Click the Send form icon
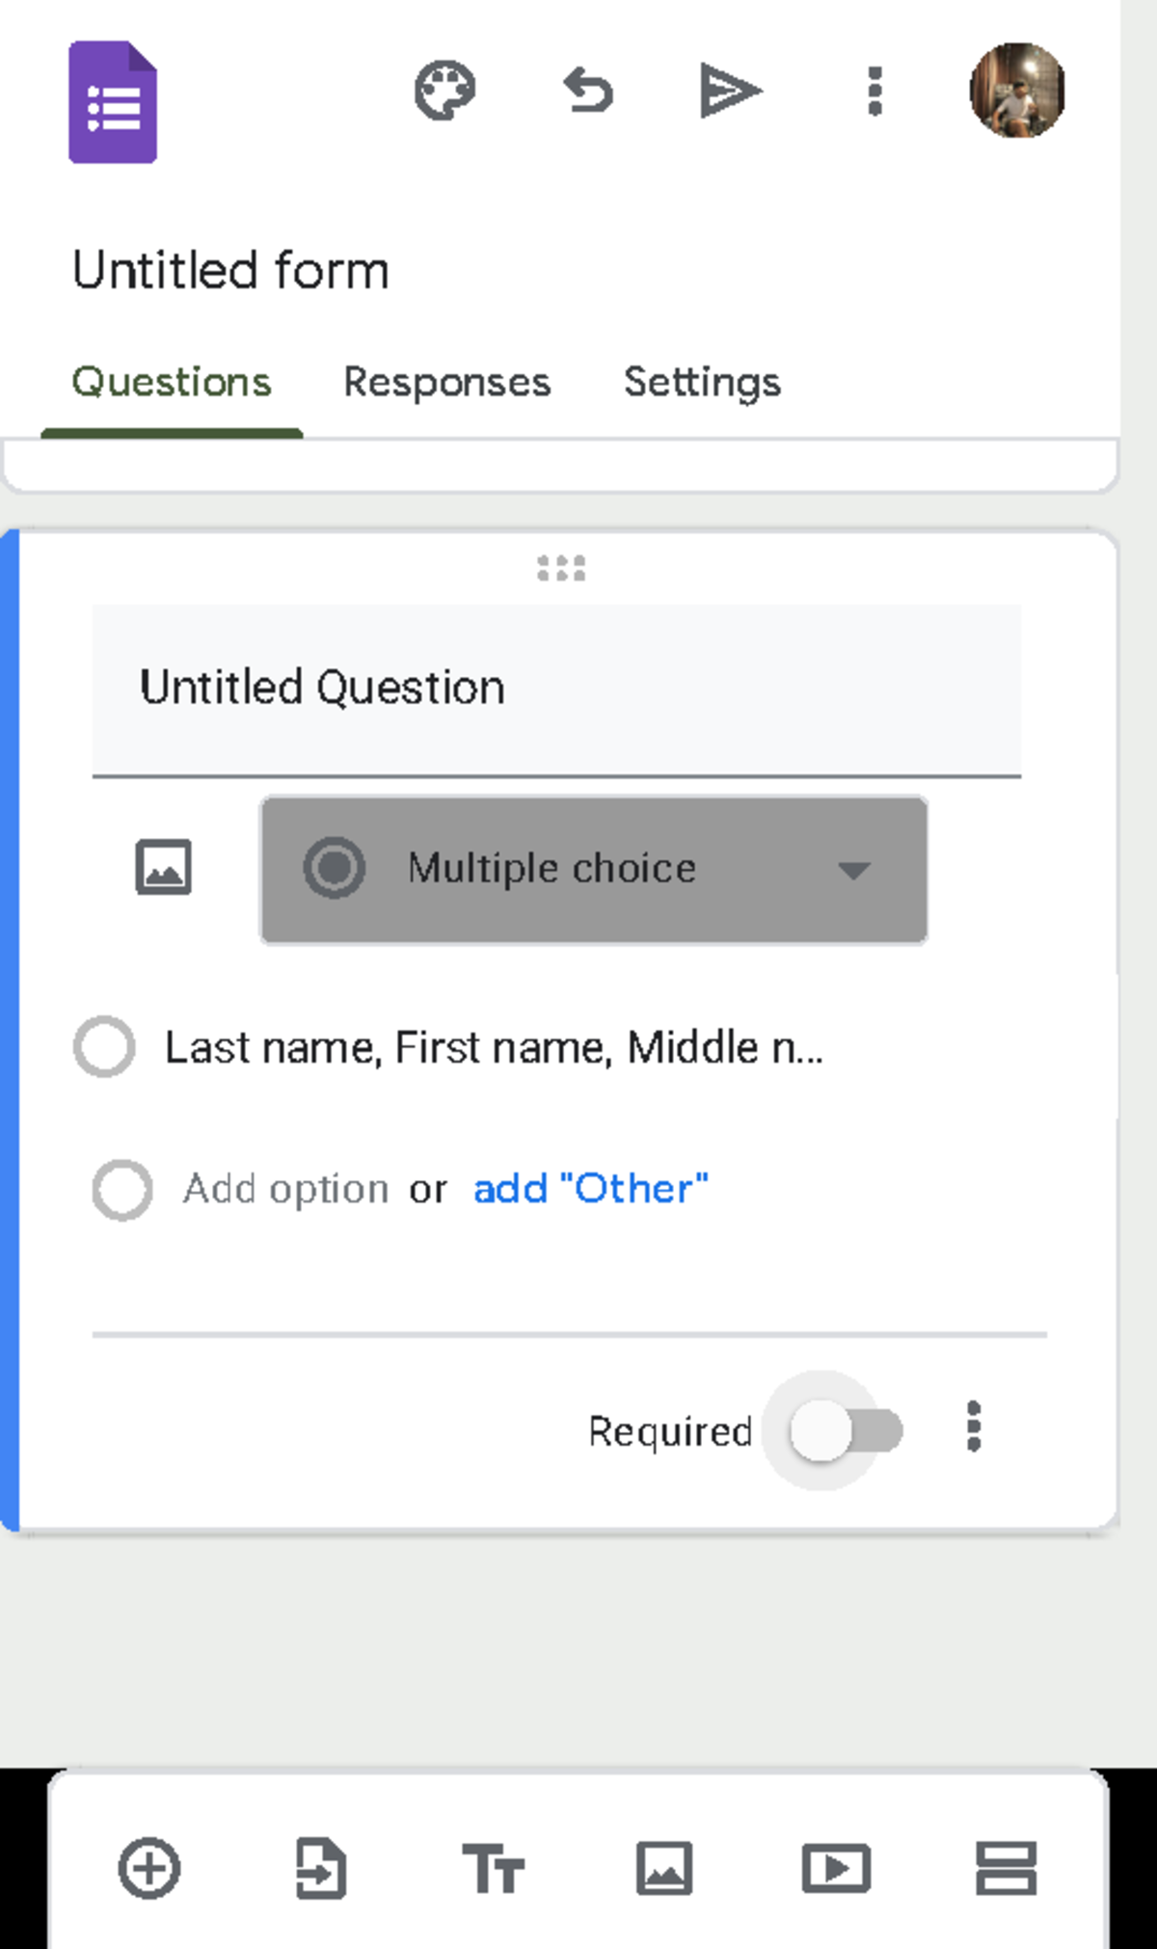 [730, 92]
